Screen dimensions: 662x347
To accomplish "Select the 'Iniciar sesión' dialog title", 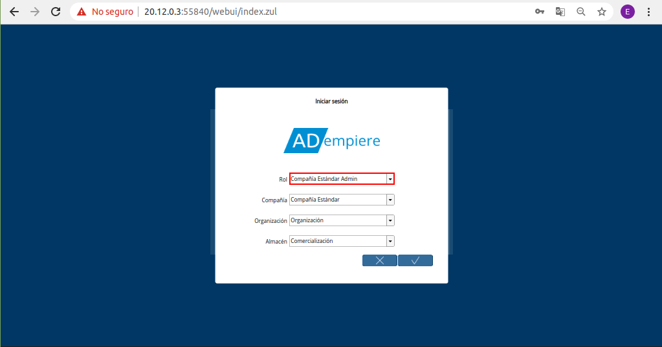I will 331,101.
